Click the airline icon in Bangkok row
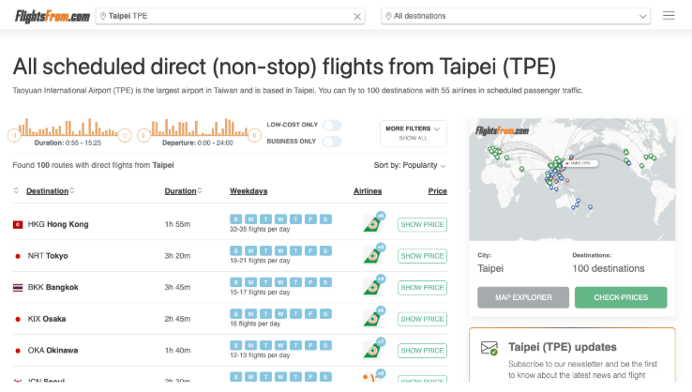The image size is (692, 392). tap(372, 287)
